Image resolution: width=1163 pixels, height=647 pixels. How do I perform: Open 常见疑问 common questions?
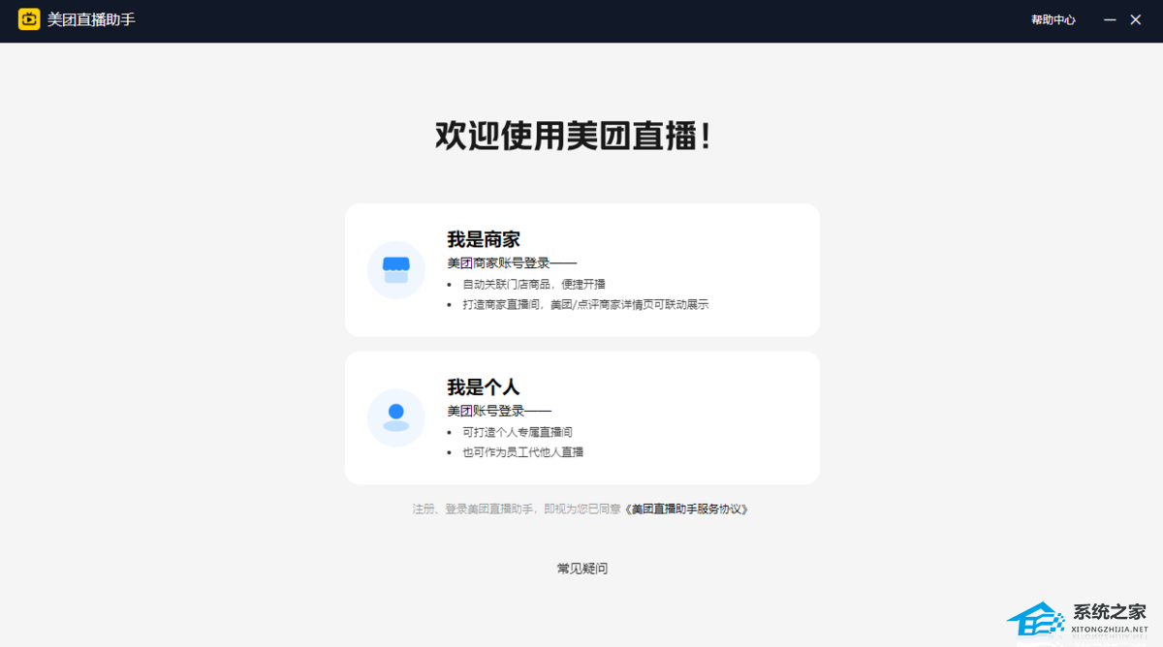[582, 569]
